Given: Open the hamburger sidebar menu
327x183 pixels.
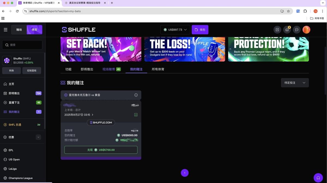Looking at the screenshot, I should 5,30.
